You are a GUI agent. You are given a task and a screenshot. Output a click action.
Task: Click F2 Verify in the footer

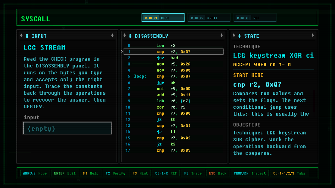(x=115, y=173)
